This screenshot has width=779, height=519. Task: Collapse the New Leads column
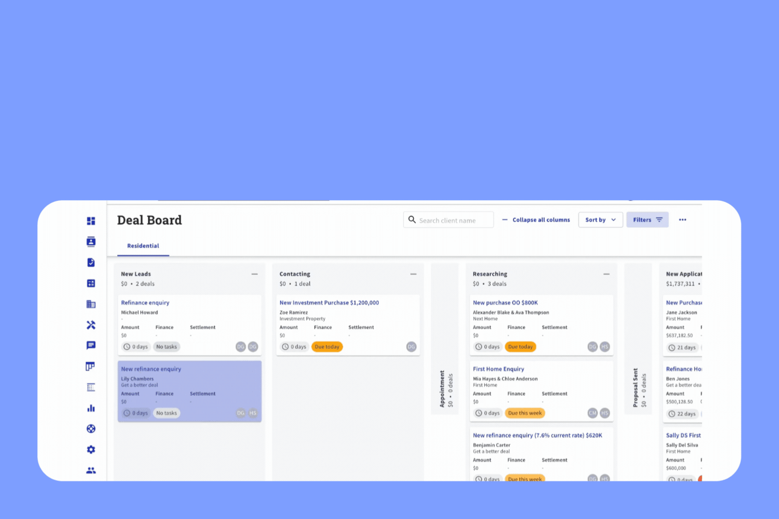(255, 274)
